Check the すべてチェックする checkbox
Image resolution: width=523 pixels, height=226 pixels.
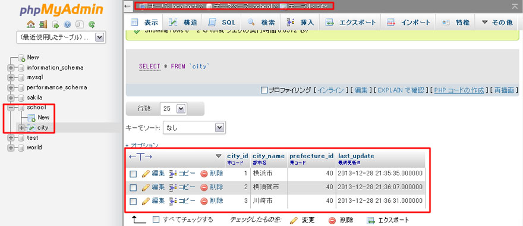tap(156, 219)
